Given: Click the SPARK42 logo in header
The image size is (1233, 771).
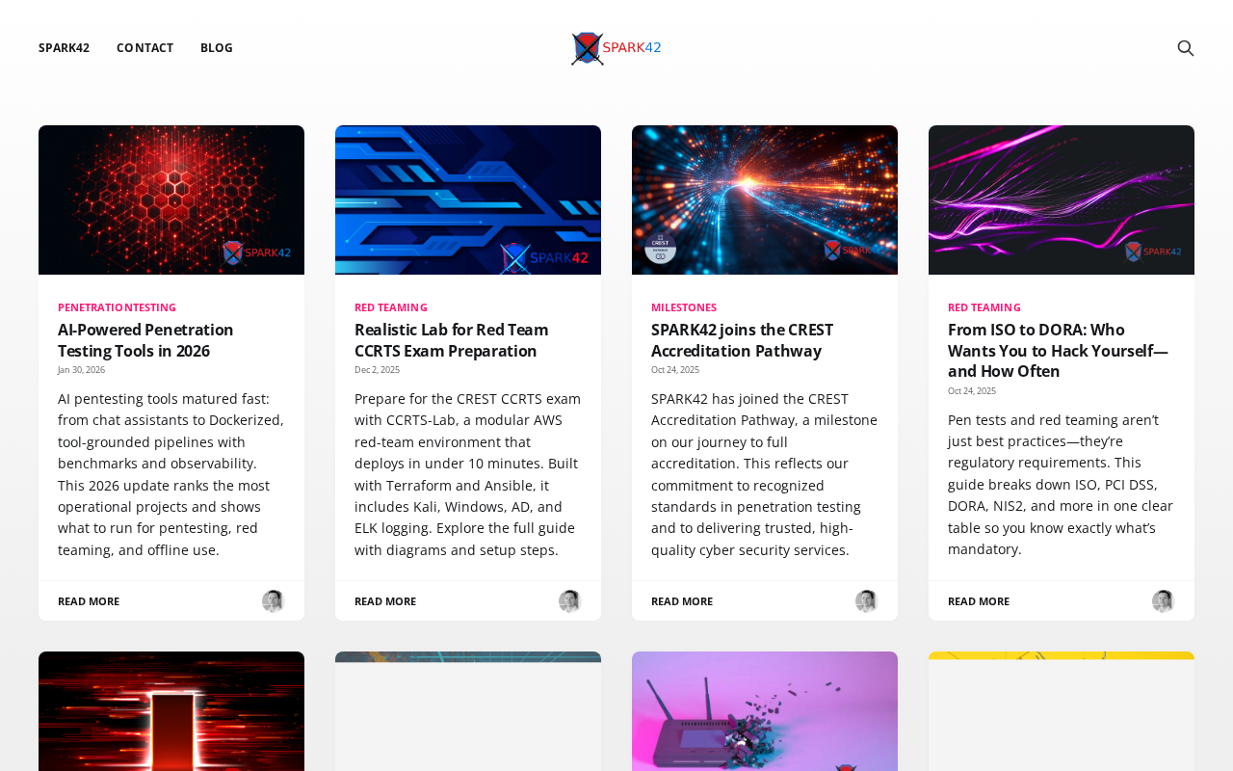Looking at the screenshot, I should click(616, 48).
